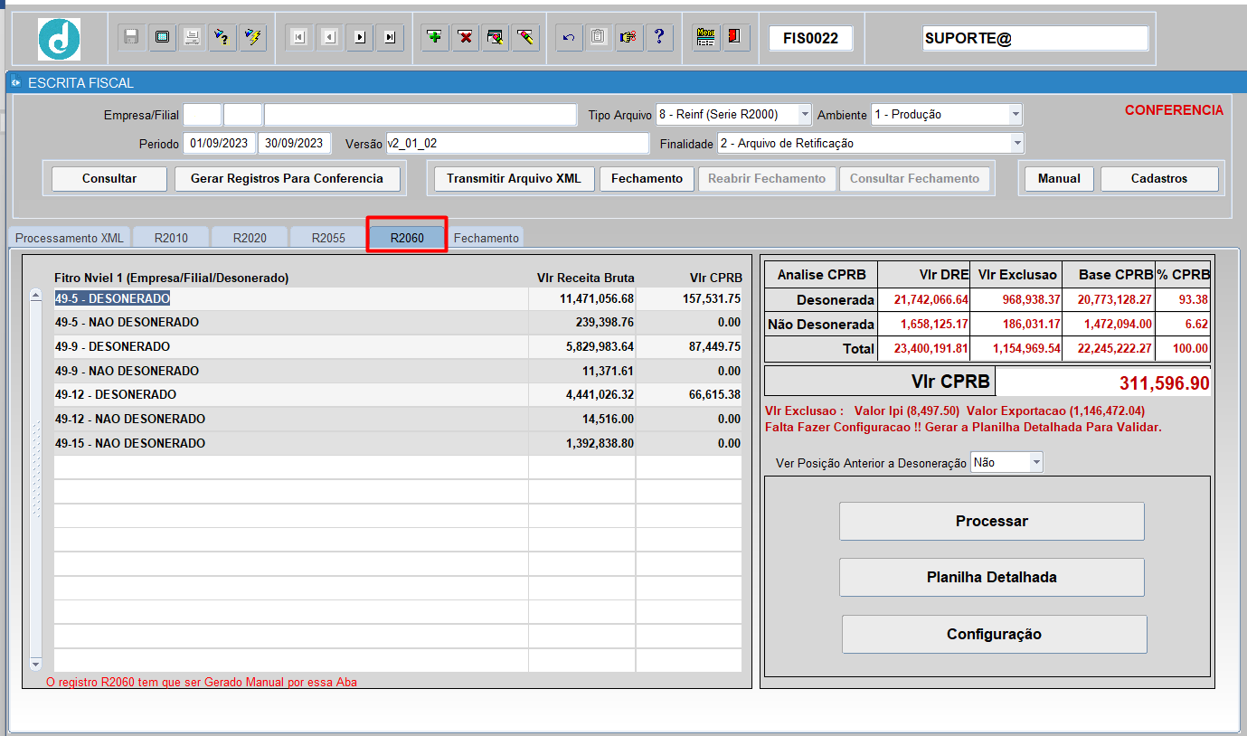Open the Tipo Arquivo dropdown
The image size is (1247, 736).
click(x=805, y=115)
